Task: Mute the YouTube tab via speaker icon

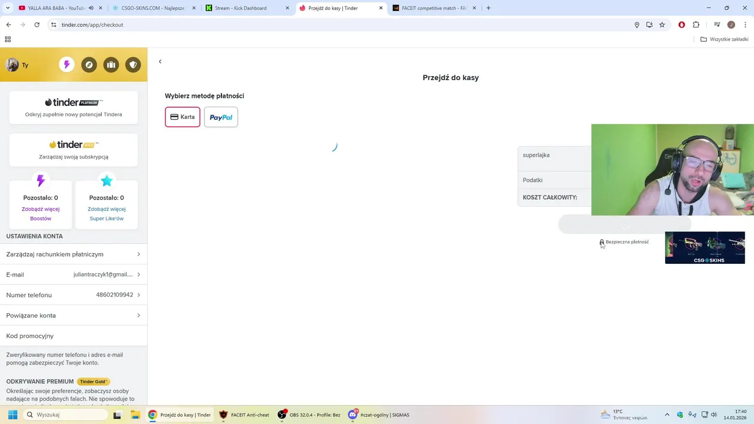Action: point(91,8)
